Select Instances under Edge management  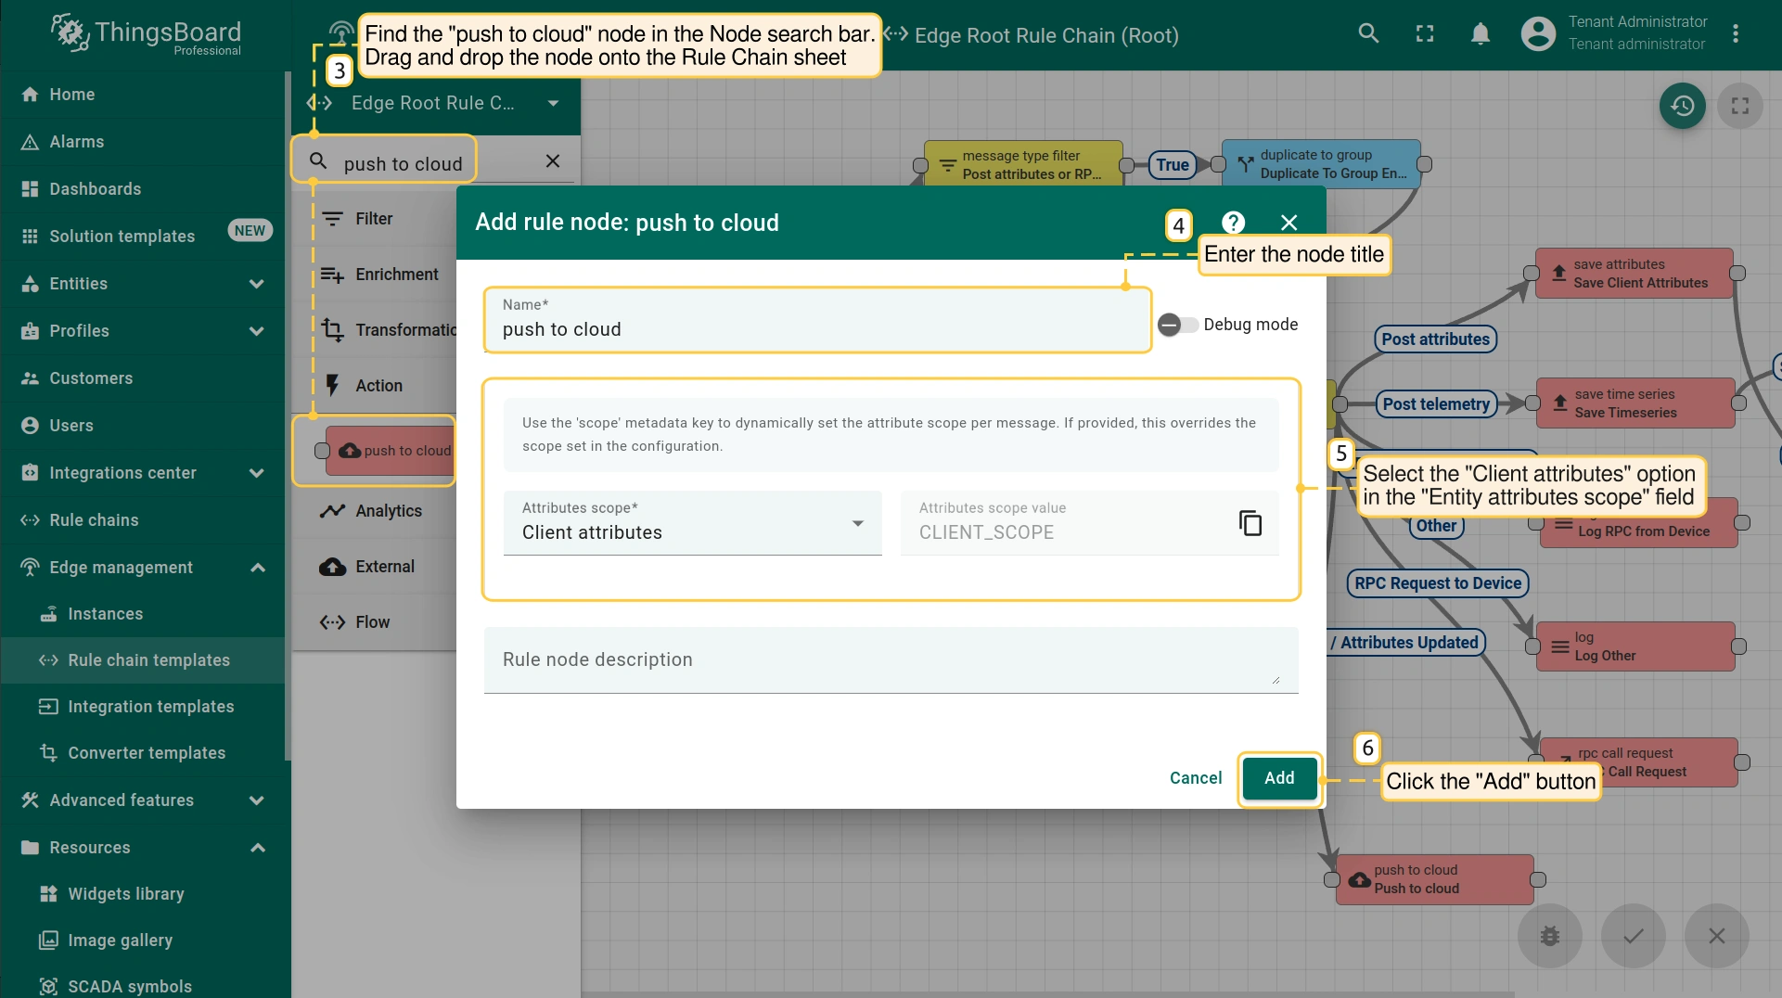click(x=105, y=614)
